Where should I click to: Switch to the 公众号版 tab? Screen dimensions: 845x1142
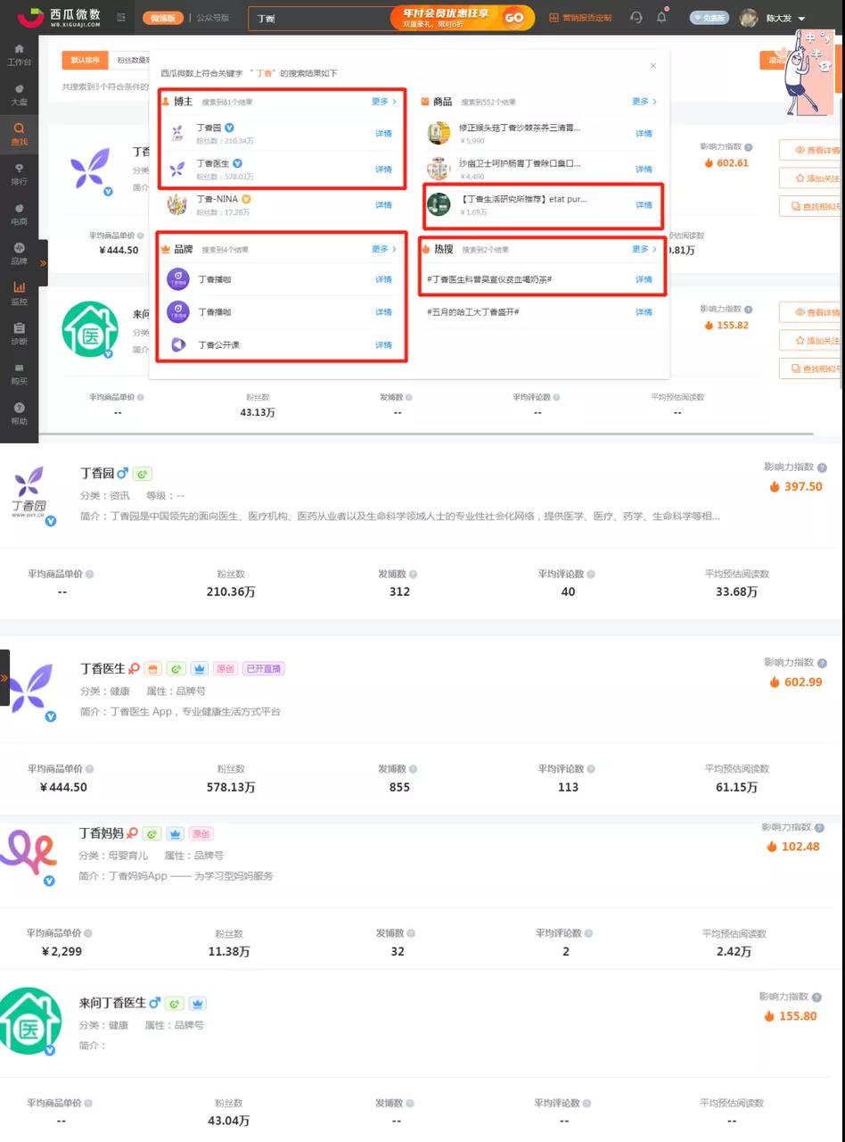pyautogui.click(x=212, y=17)
